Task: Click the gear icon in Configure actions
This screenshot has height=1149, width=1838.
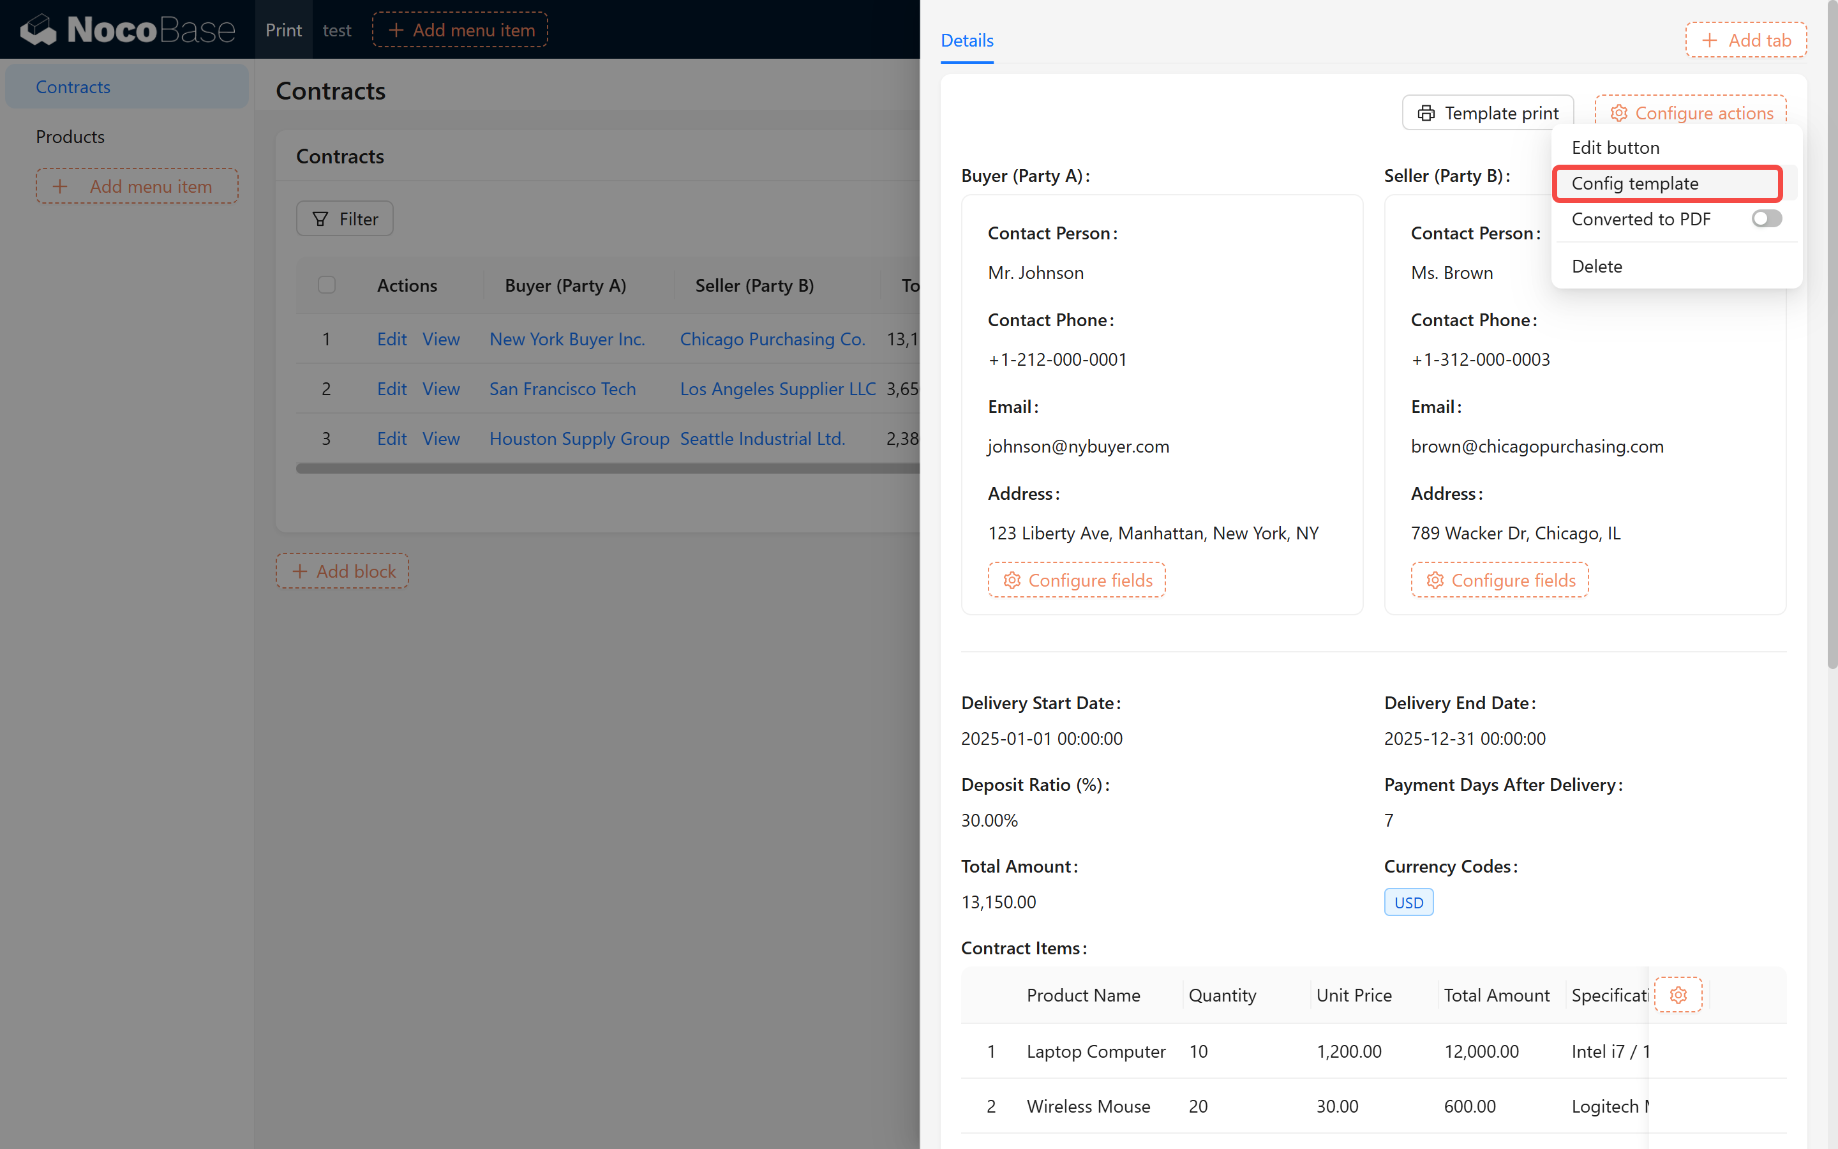Action: coord(1618,113)
